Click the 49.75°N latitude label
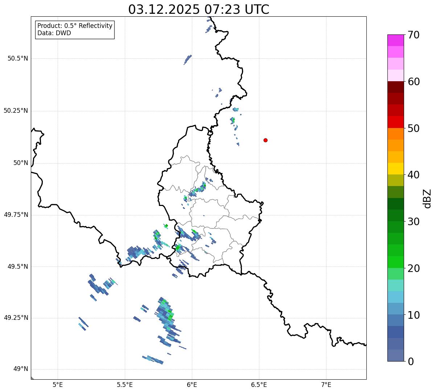This screenshot has width=436, height=392. 16,215
